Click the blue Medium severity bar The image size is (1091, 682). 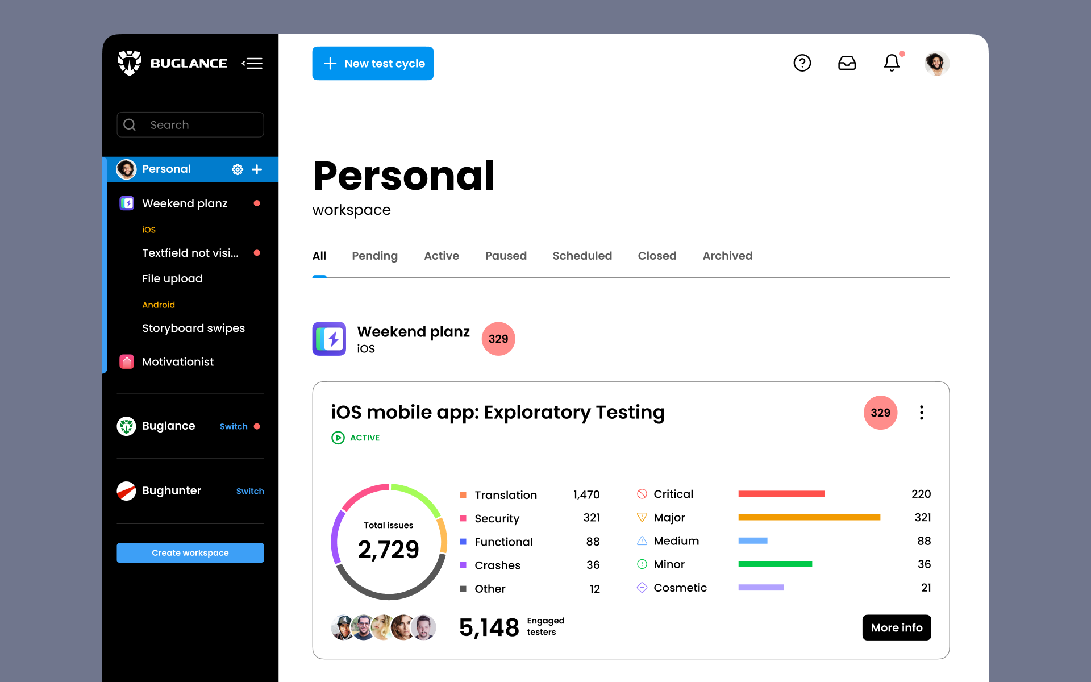coord(753,540)
